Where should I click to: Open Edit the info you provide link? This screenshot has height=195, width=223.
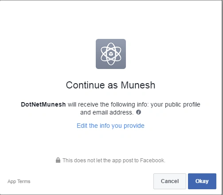(x=110, y=126)
